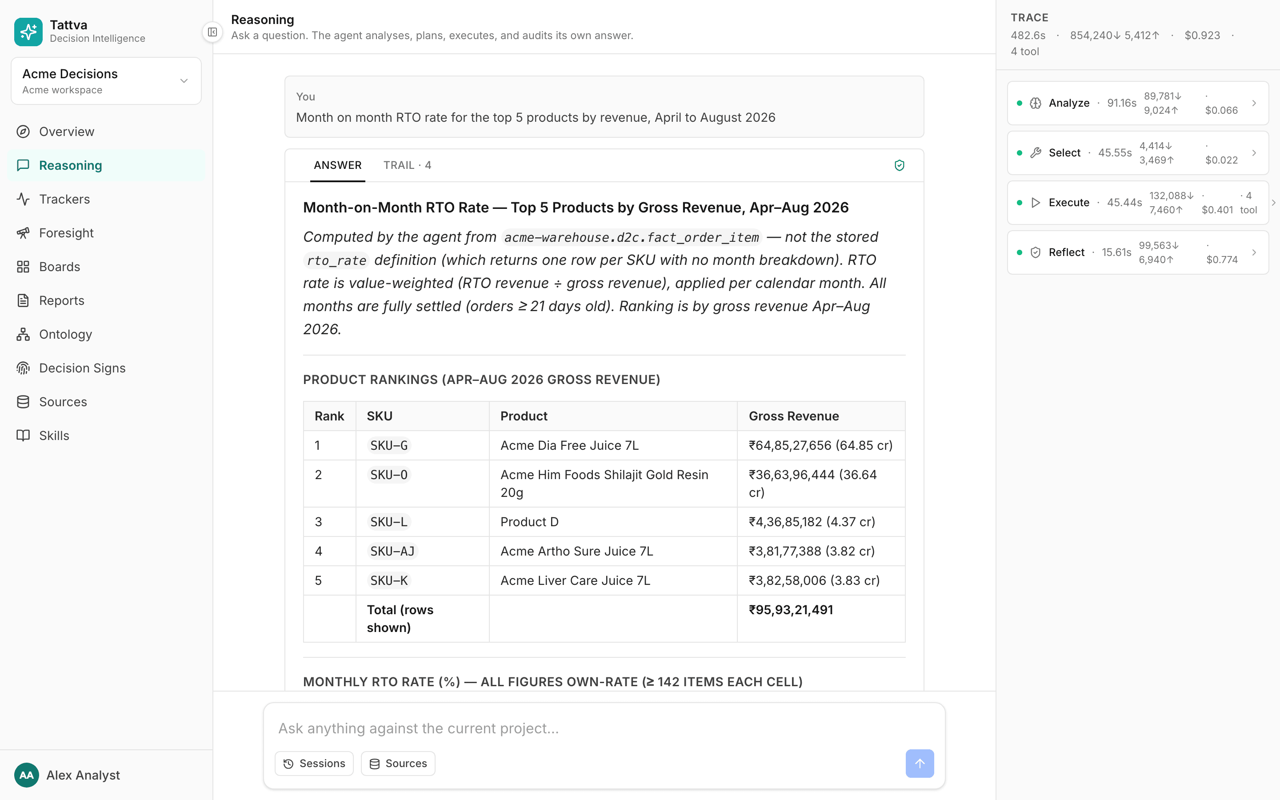Click the Sources button below the prompt

click(398, 764)
